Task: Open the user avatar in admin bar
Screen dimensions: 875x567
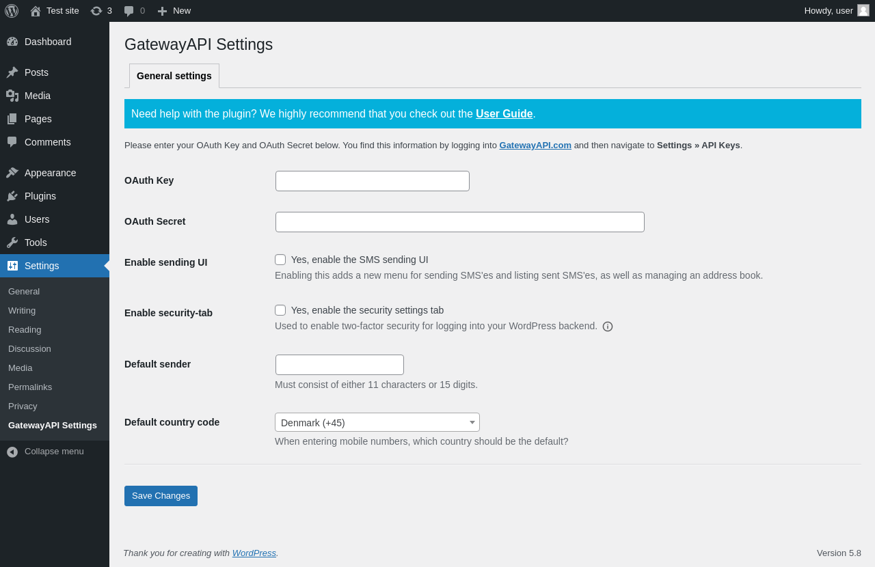Action: click(863, 10)
